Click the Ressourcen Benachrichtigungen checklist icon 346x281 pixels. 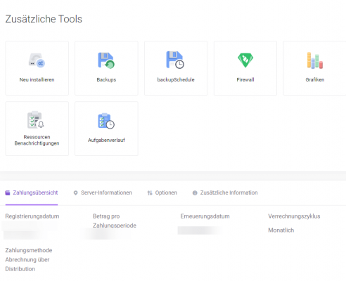pos(36,119)
